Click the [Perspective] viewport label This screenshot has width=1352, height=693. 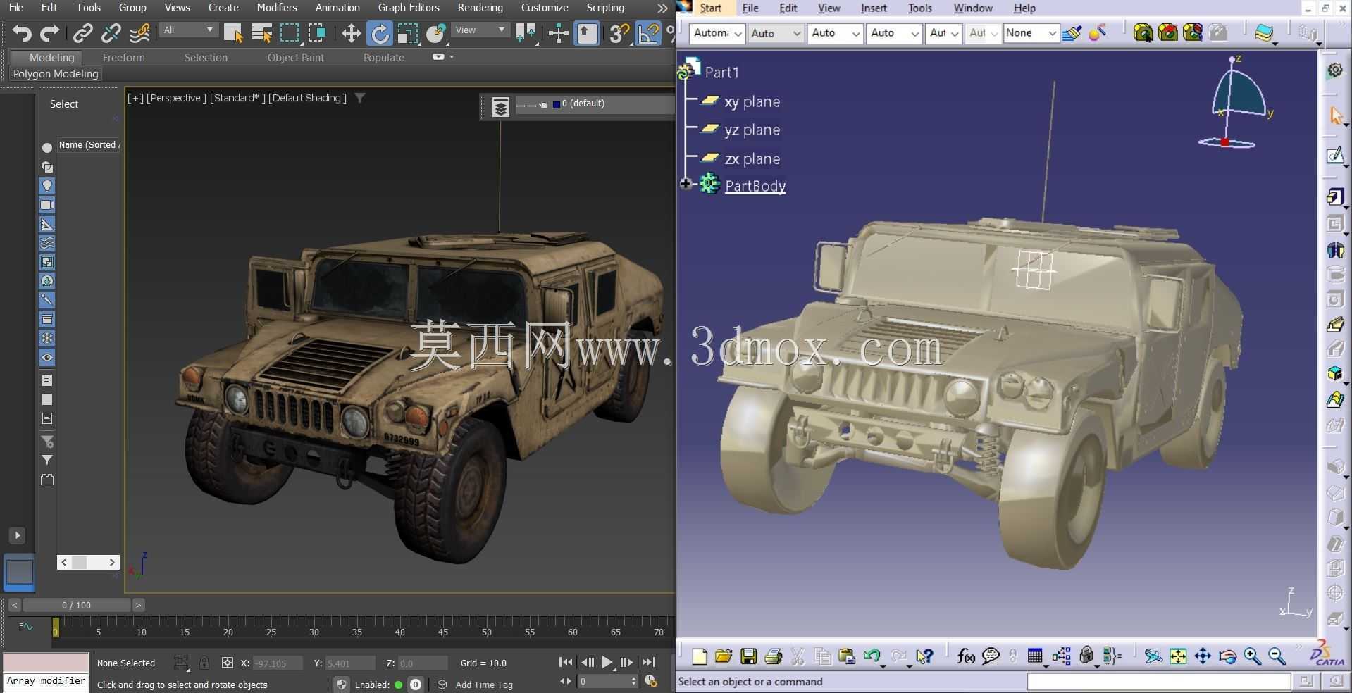pos(176,98)
